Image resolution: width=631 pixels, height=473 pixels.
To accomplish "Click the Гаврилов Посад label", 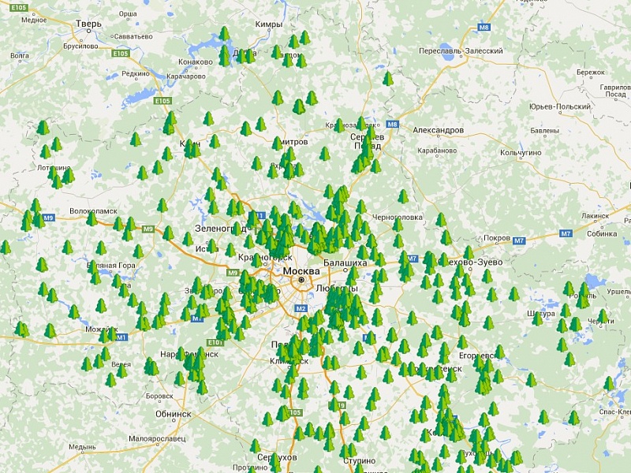I will [x=615, y=91].
